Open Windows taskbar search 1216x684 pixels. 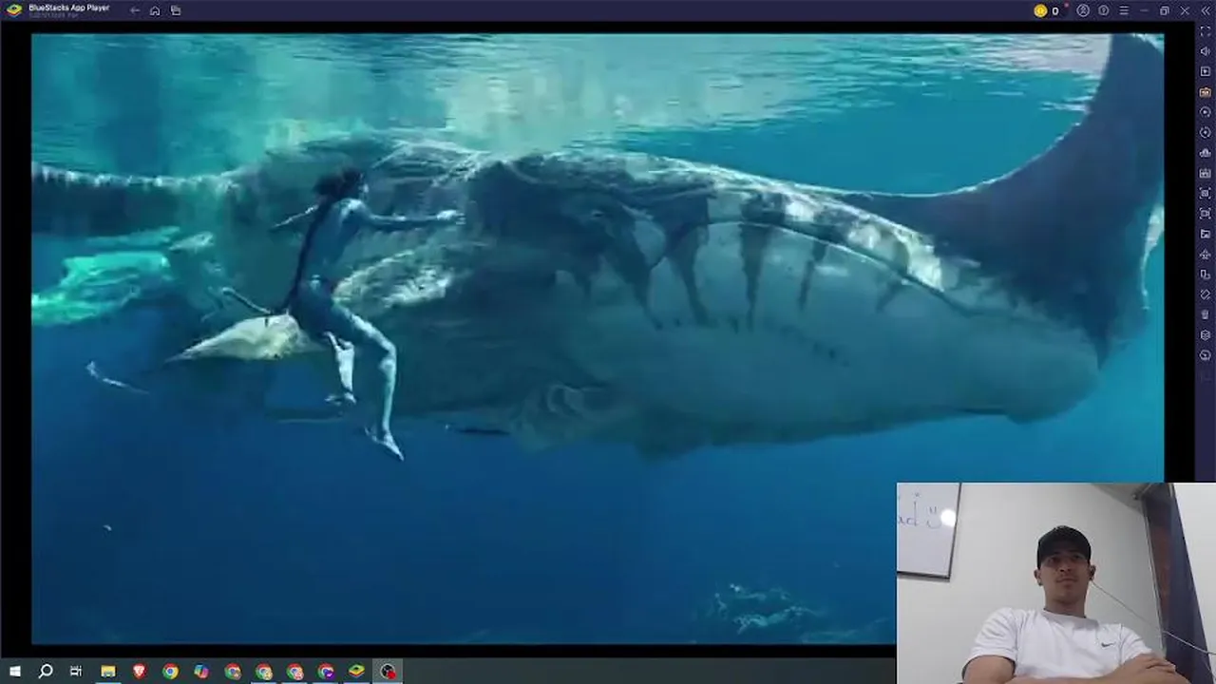45,672
